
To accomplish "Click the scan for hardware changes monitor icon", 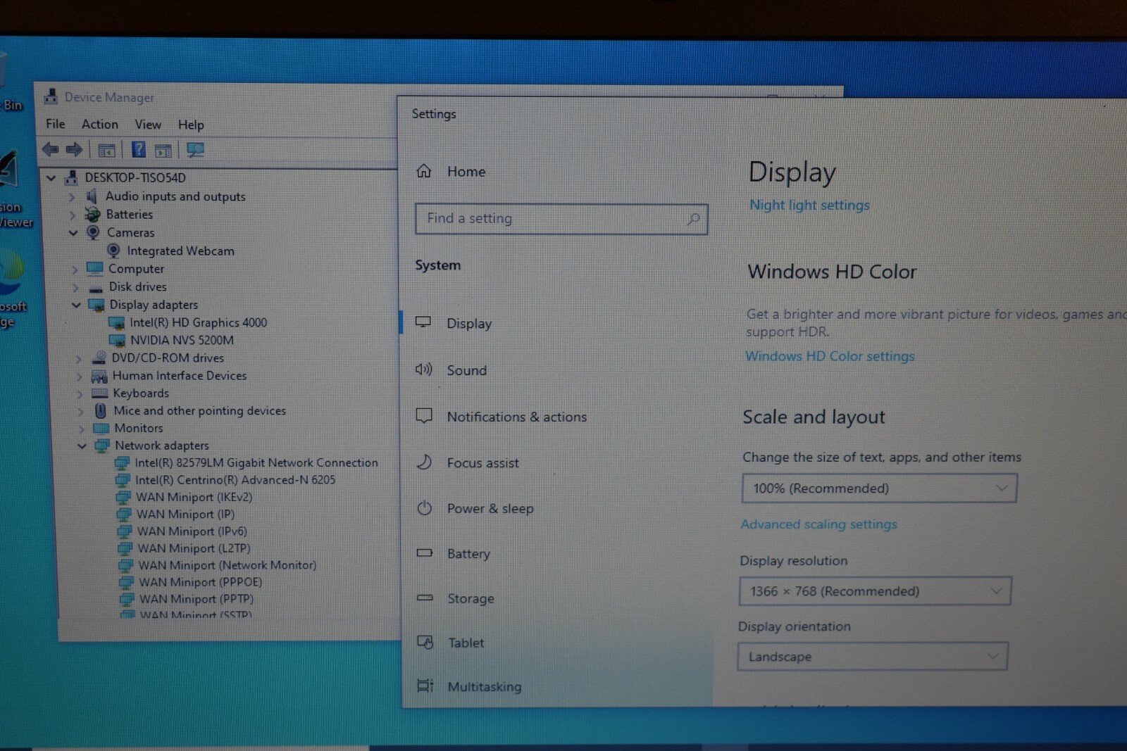I will tap(195, 150).
